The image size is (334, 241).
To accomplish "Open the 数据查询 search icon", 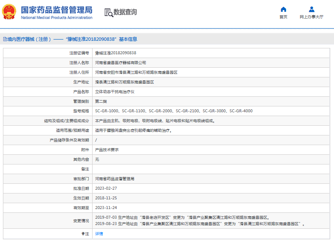I will click(x=109, y=13).
